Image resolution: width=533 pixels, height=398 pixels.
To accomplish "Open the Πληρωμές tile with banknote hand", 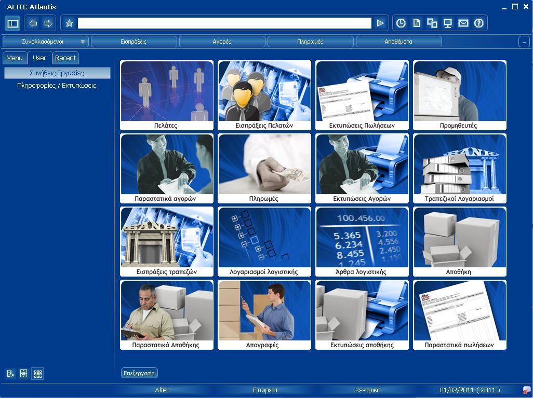I will point(264,169).
